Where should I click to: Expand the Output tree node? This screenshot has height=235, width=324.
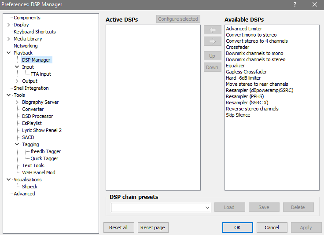point(17,81)
